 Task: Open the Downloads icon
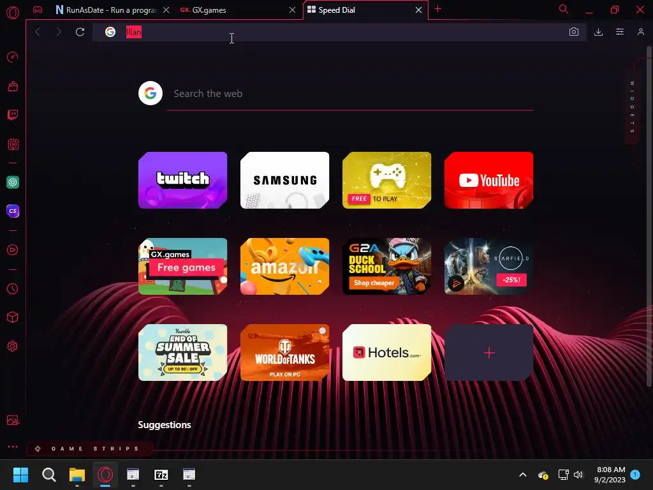598,32
